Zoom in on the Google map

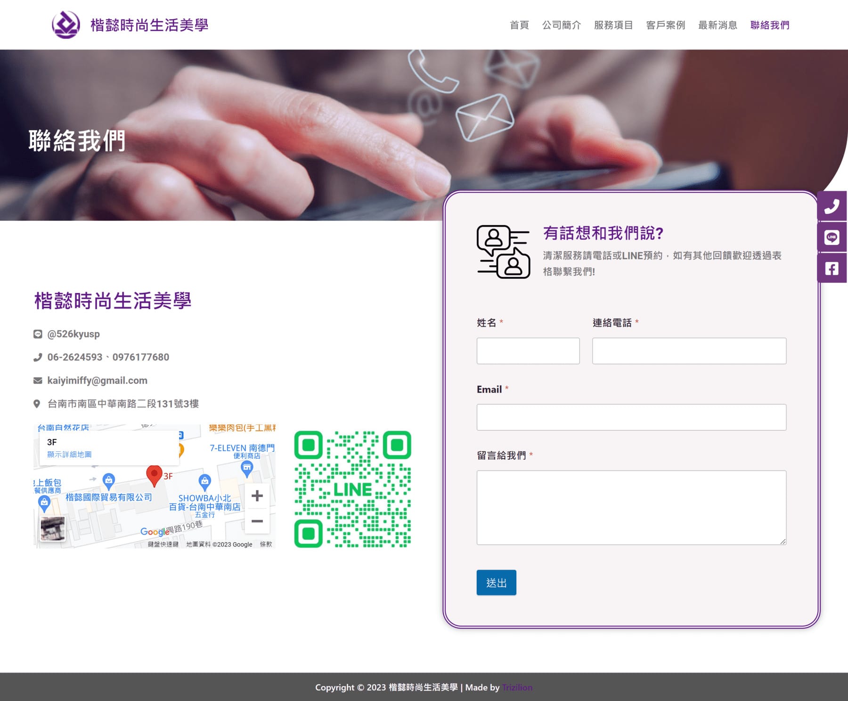pyautogui.click(x=257, y=496)
